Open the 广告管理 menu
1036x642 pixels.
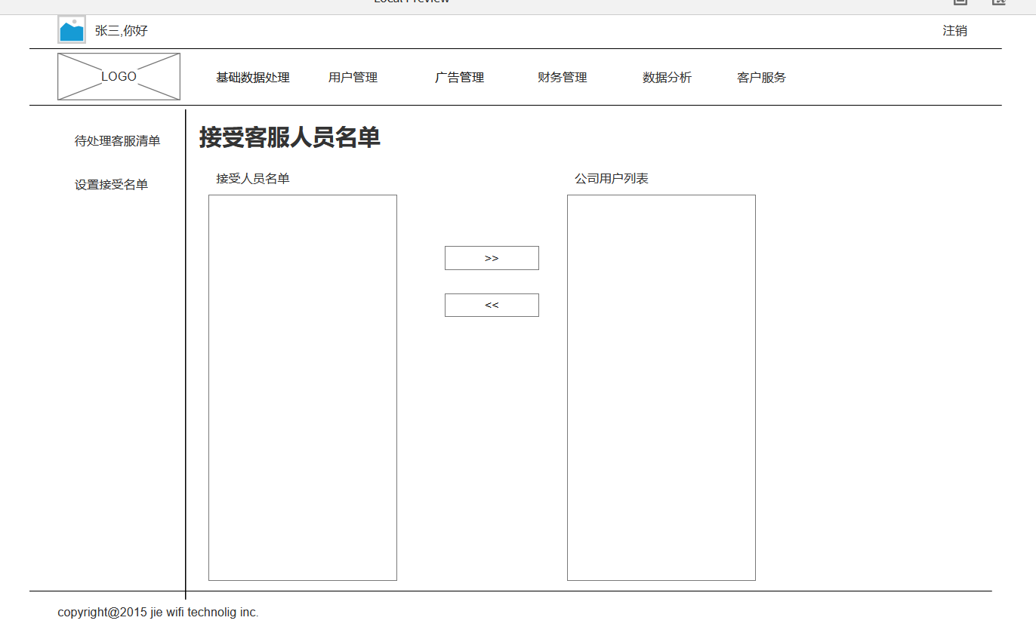[459, 78]
